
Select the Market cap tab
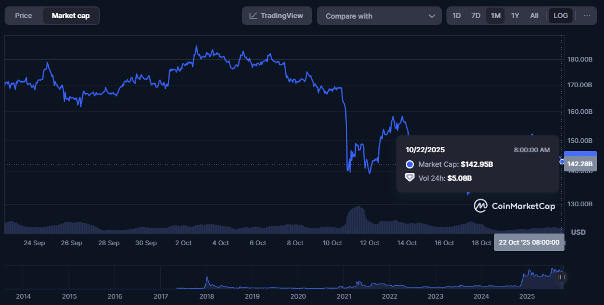tap(70, 16)
